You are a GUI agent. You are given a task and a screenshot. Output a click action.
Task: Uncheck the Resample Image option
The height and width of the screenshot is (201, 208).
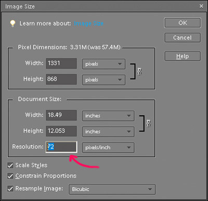10,189
